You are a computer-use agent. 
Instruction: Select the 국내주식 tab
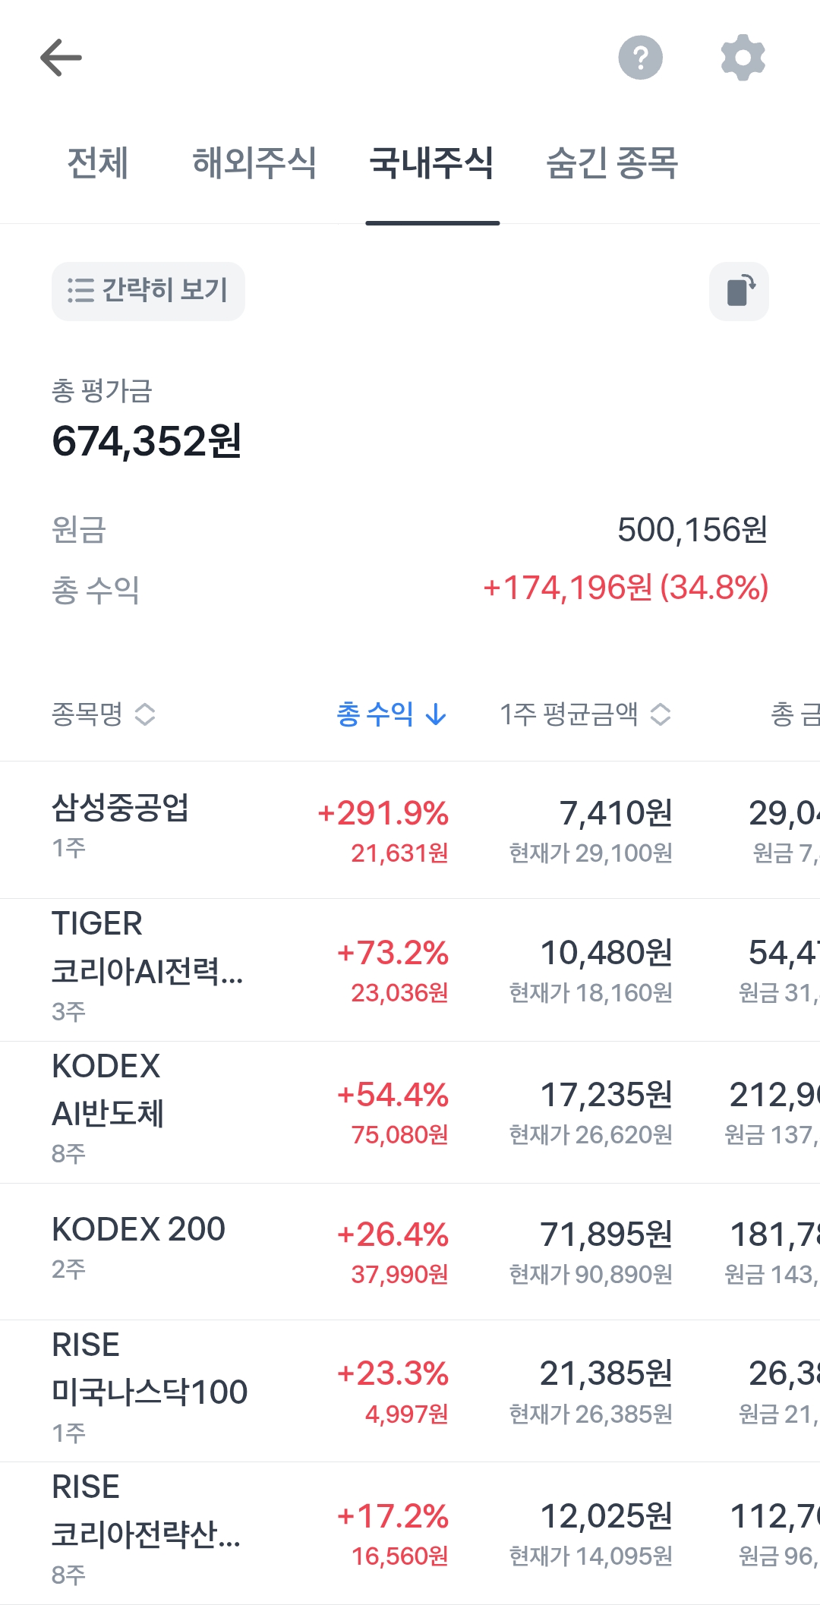pos(432,163)
